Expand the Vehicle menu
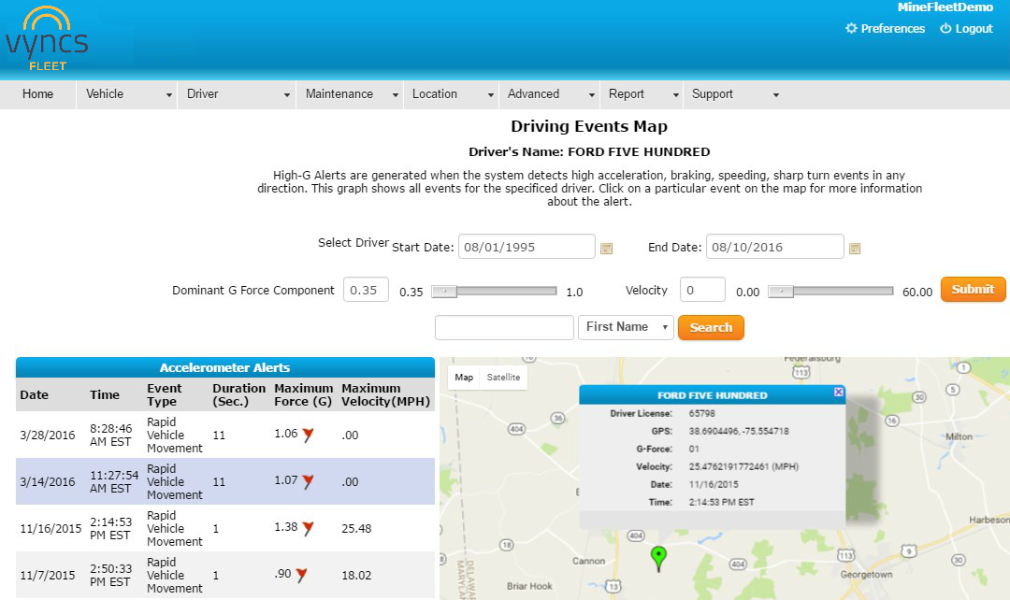Viewport: 1010px width, 600px height. point(127,94)
